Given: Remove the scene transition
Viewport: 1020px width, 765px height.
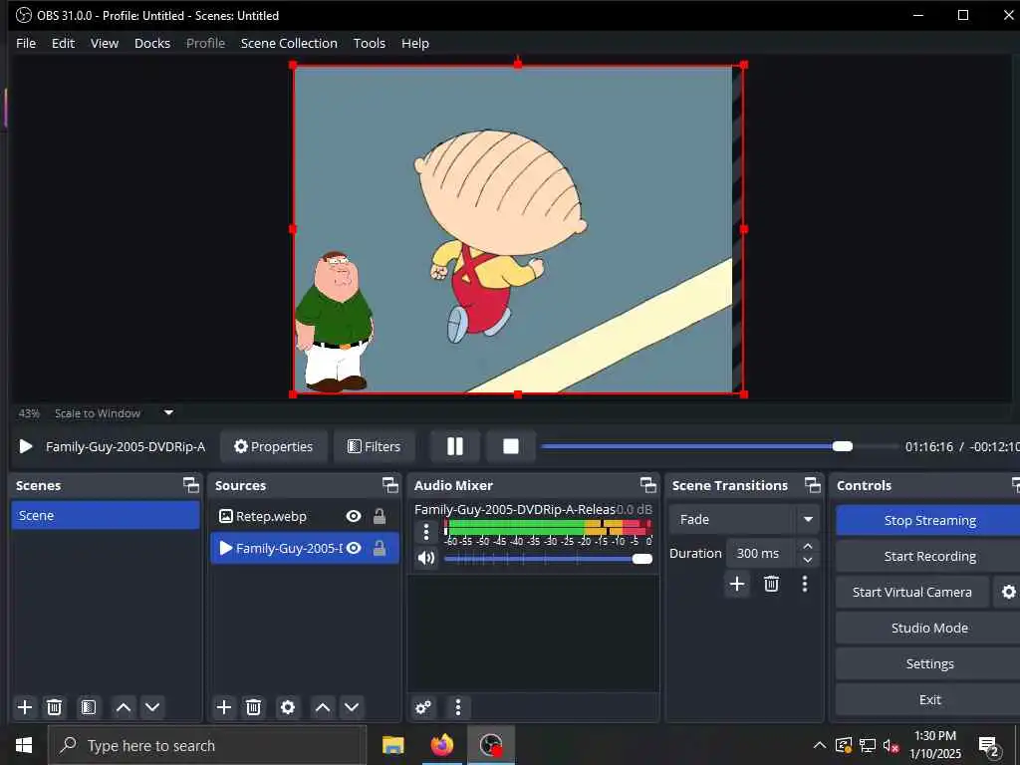Looking at the screenshot, I should point(772,584).
